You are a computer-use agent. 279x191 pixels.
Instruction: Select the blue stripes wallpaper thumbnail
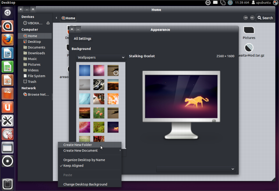84,70
